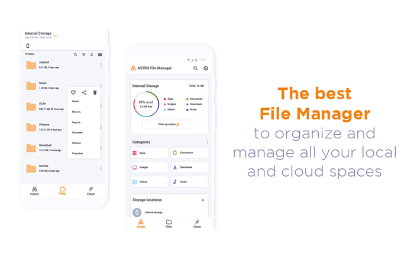Open search in the Files screen toolbar
Image resolution: width=414 pixels, height=260 pixels.
point(76,54)
